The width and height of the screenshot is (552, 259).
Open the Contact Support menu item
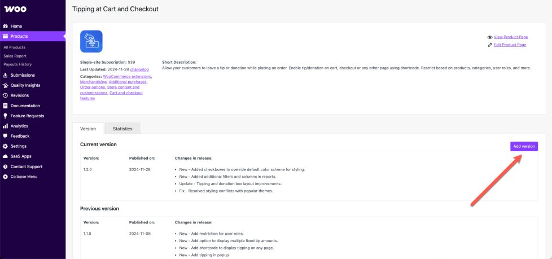click(x=26, y=166)
